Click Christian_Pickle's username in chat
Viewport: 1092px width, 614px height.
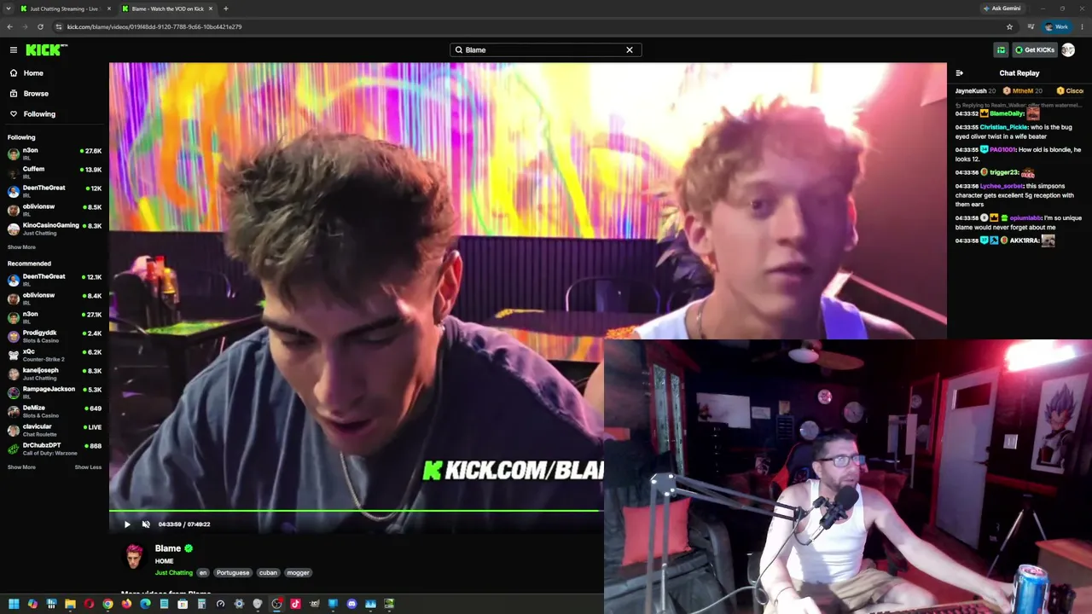coord(1003,127)
